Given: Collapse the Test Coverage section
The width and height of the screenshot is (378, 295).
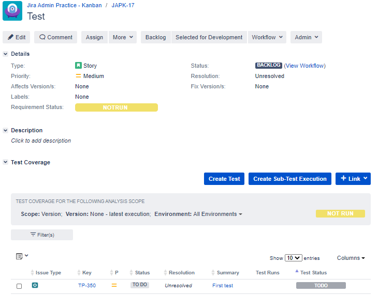Looking at the screenshot, I should pyautogui.click(x=5, y=162).
